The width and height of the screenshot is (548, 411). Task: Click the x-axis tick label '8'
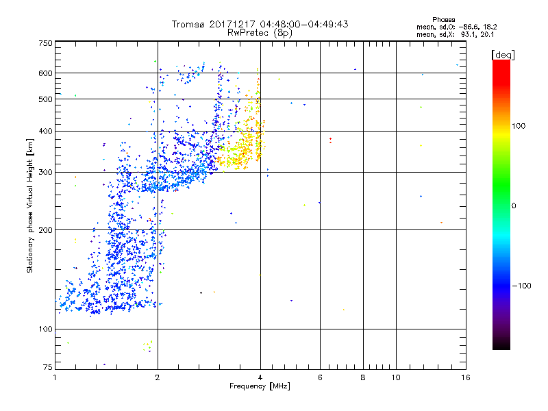pos(363,377)
